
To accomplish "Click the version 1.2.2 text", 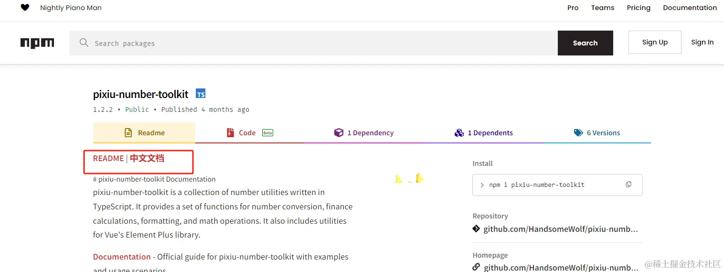I will 103,109.
